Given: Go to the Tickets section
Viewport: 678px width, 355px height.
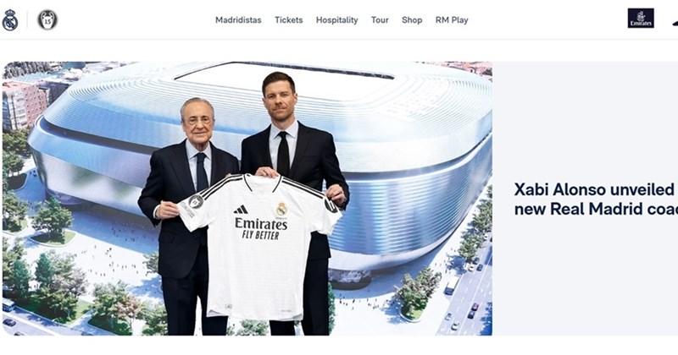Looking at the screenshot, I should pos(288,19).
